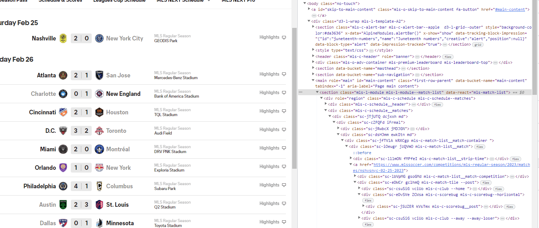Open the Schedule & Scores nav item
The width and height of the screenshot is (539, 228).
(60, 1)
